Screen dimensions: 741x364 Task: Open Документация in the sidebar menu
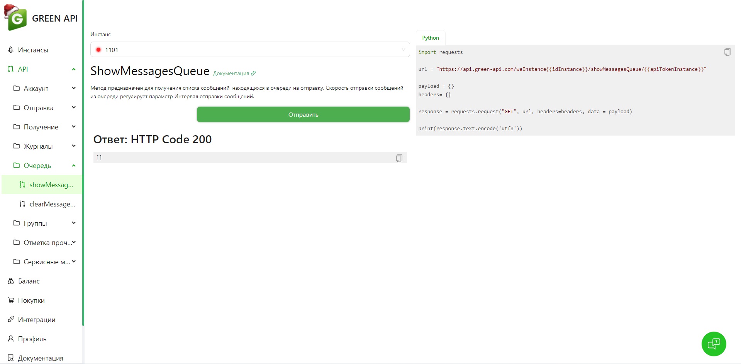click(x=40, y=358)
